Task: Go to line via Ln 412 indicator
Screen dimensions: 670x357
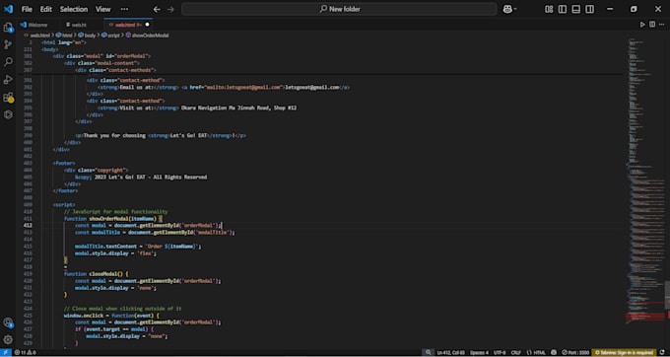Action: [451, 353]
